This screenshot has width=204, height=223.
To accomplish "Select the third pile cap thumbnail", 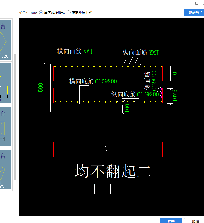I will (5, 126).
